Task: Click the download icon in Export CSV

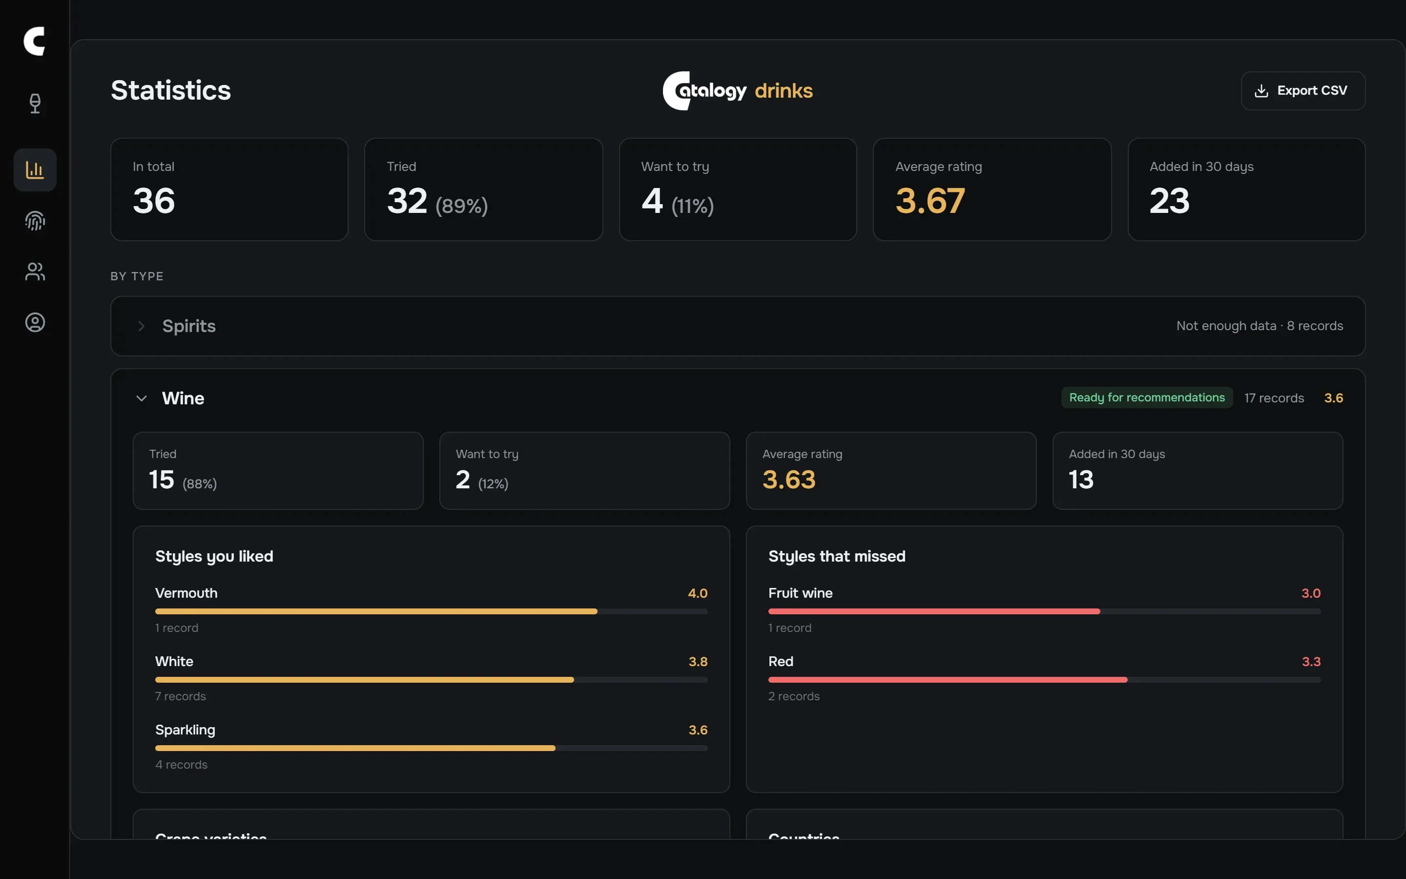Action: [x=1261, y=91]
